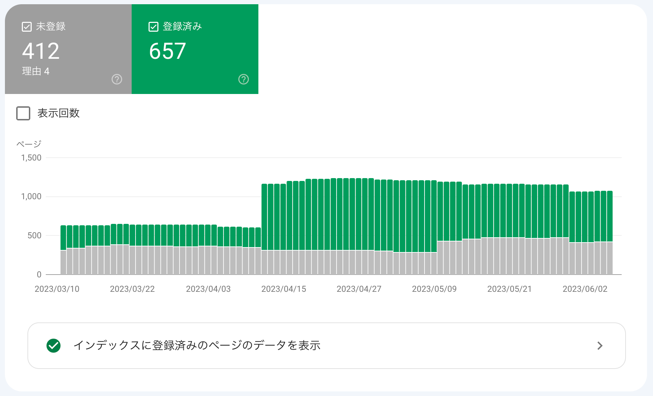Click the 理由 4 label on the gray card
Screen dimensions: 653x396
tap(36, 71)
